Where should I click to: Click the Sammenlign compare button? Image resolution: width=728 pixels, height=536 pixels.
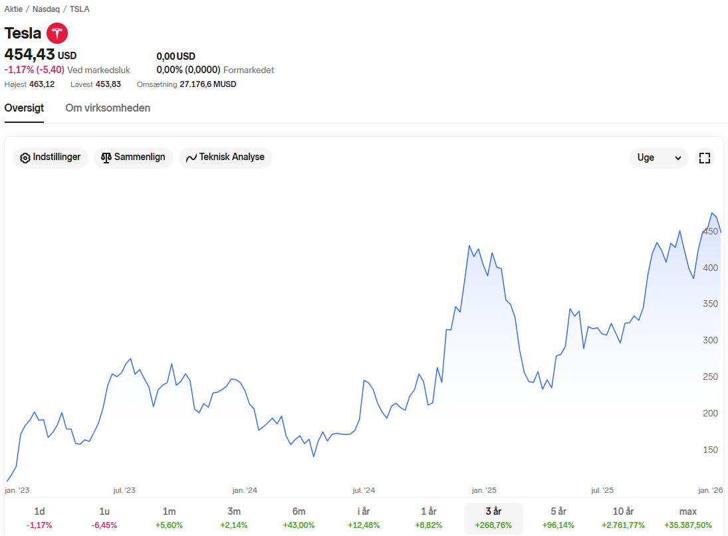coord(133,157)
